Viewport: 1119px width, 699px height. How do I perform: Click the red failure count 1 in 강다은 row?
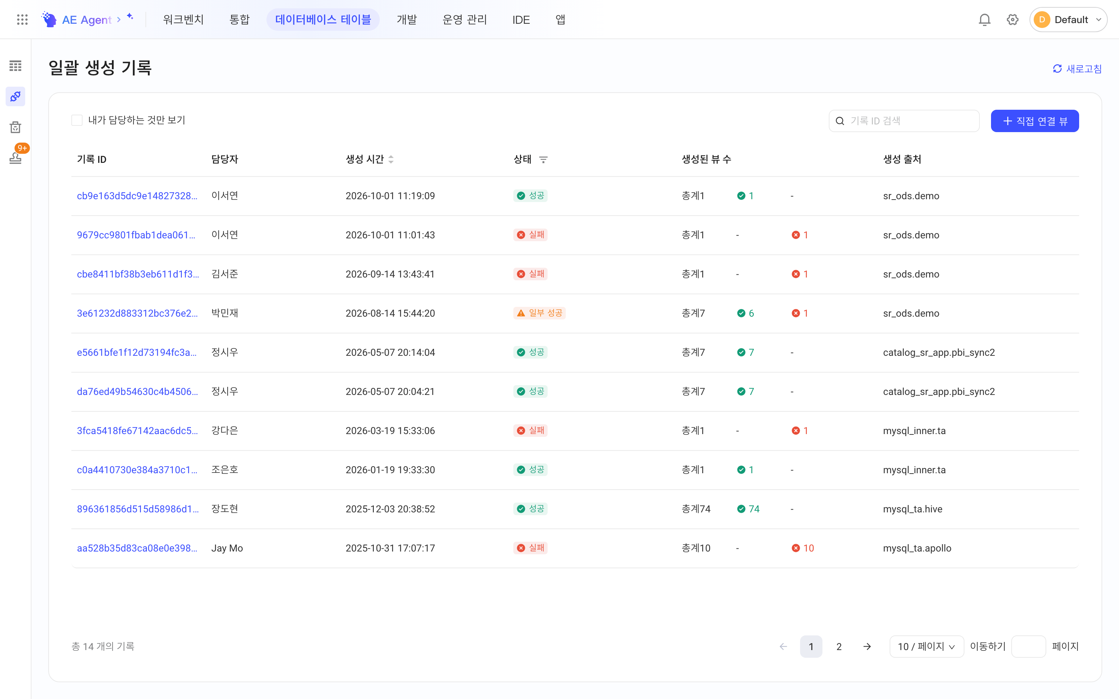click(x=800, y=430)
